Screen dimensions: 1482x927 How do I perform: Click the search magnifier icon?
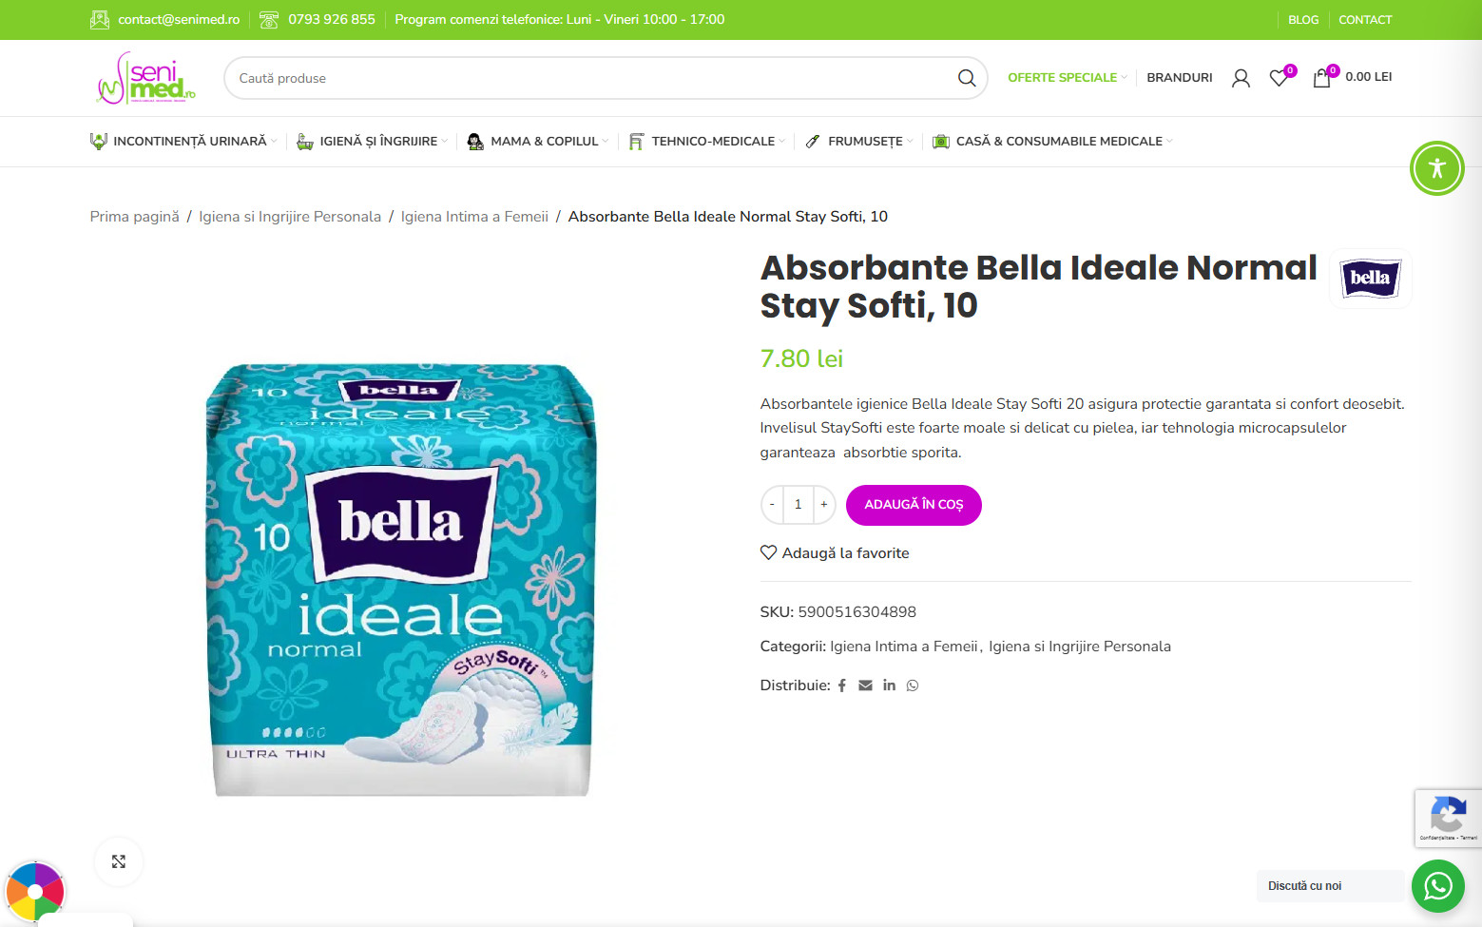[966, 78]
